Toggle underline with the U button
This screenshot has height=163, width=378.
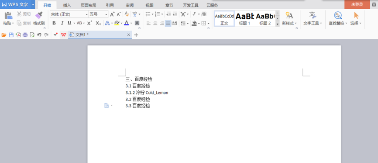point(69,23)
